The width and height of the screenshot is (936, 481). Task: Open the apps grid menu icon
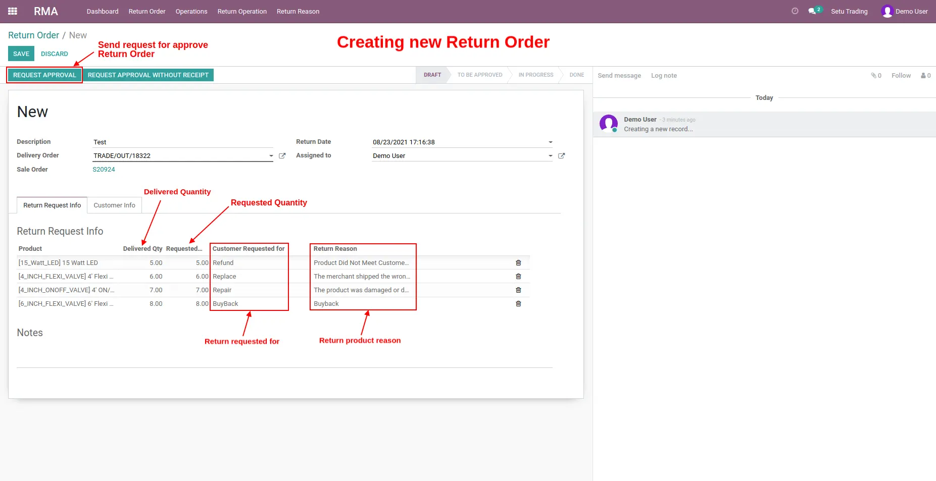[x=13, y=11]
